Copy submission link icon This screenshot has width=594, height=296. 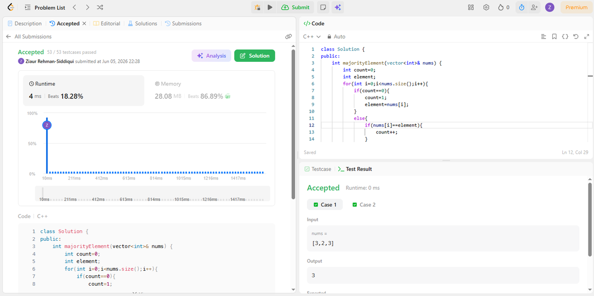tap(289, 37)
